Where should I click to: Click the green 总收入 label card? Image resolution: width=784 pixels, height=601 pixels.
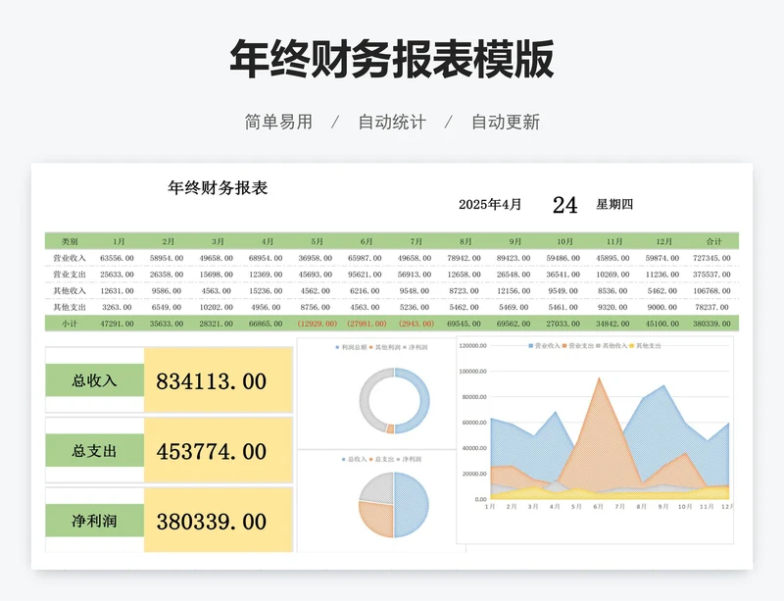click(x=94, y=380)
